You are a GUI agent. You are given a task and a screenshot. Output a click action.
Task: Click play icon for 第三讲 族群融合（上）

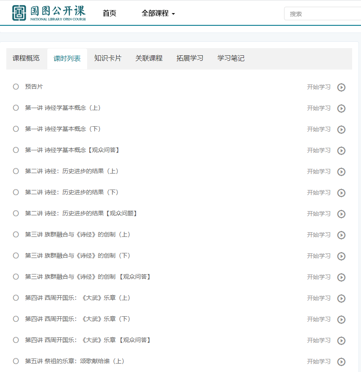tap(341, 235)
